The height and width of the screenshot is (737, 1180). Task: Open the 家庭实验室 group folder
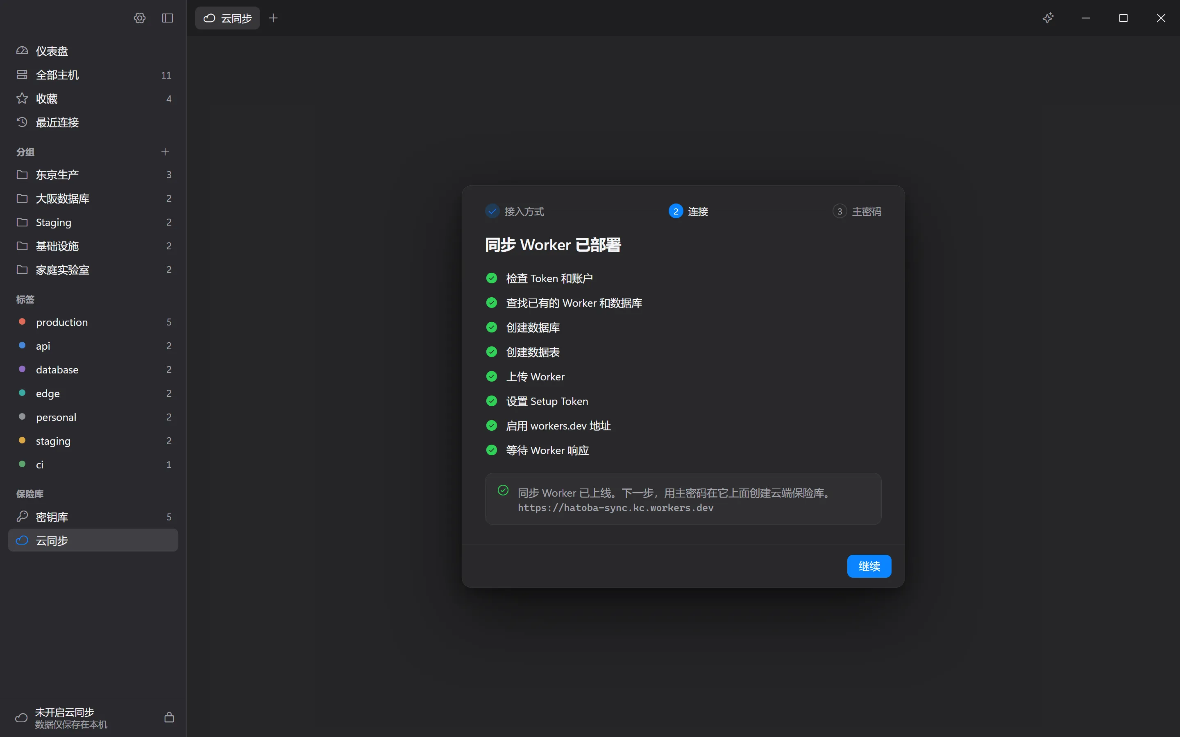pos(93,269)
